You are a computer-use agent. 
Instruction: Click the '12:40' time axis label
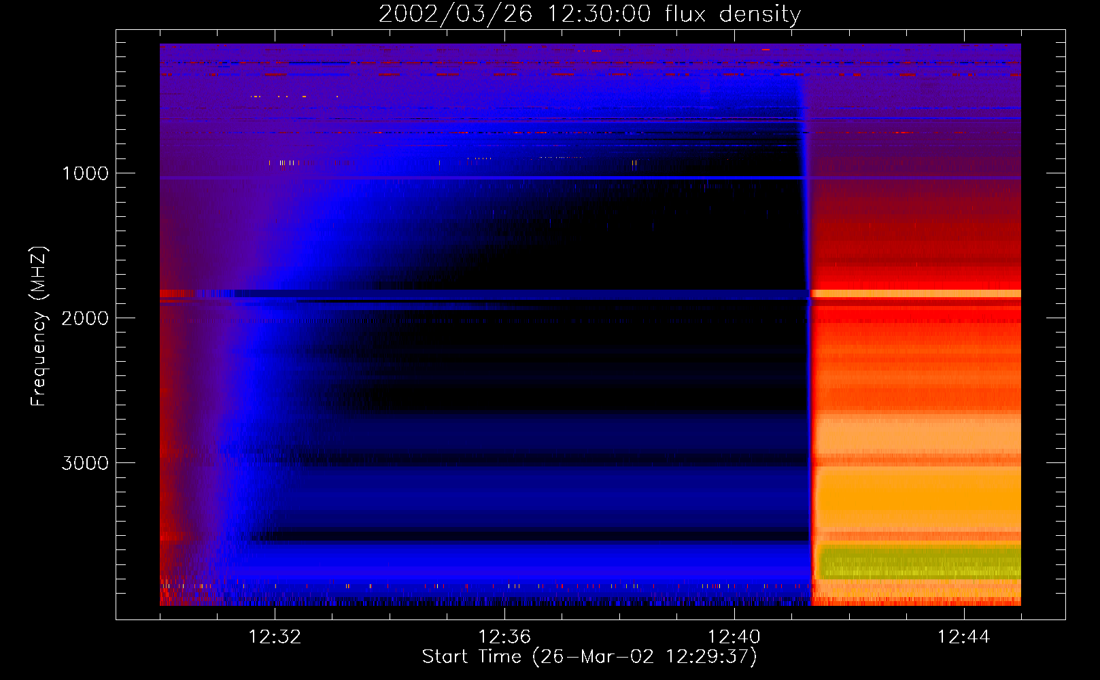click(734, 637)
